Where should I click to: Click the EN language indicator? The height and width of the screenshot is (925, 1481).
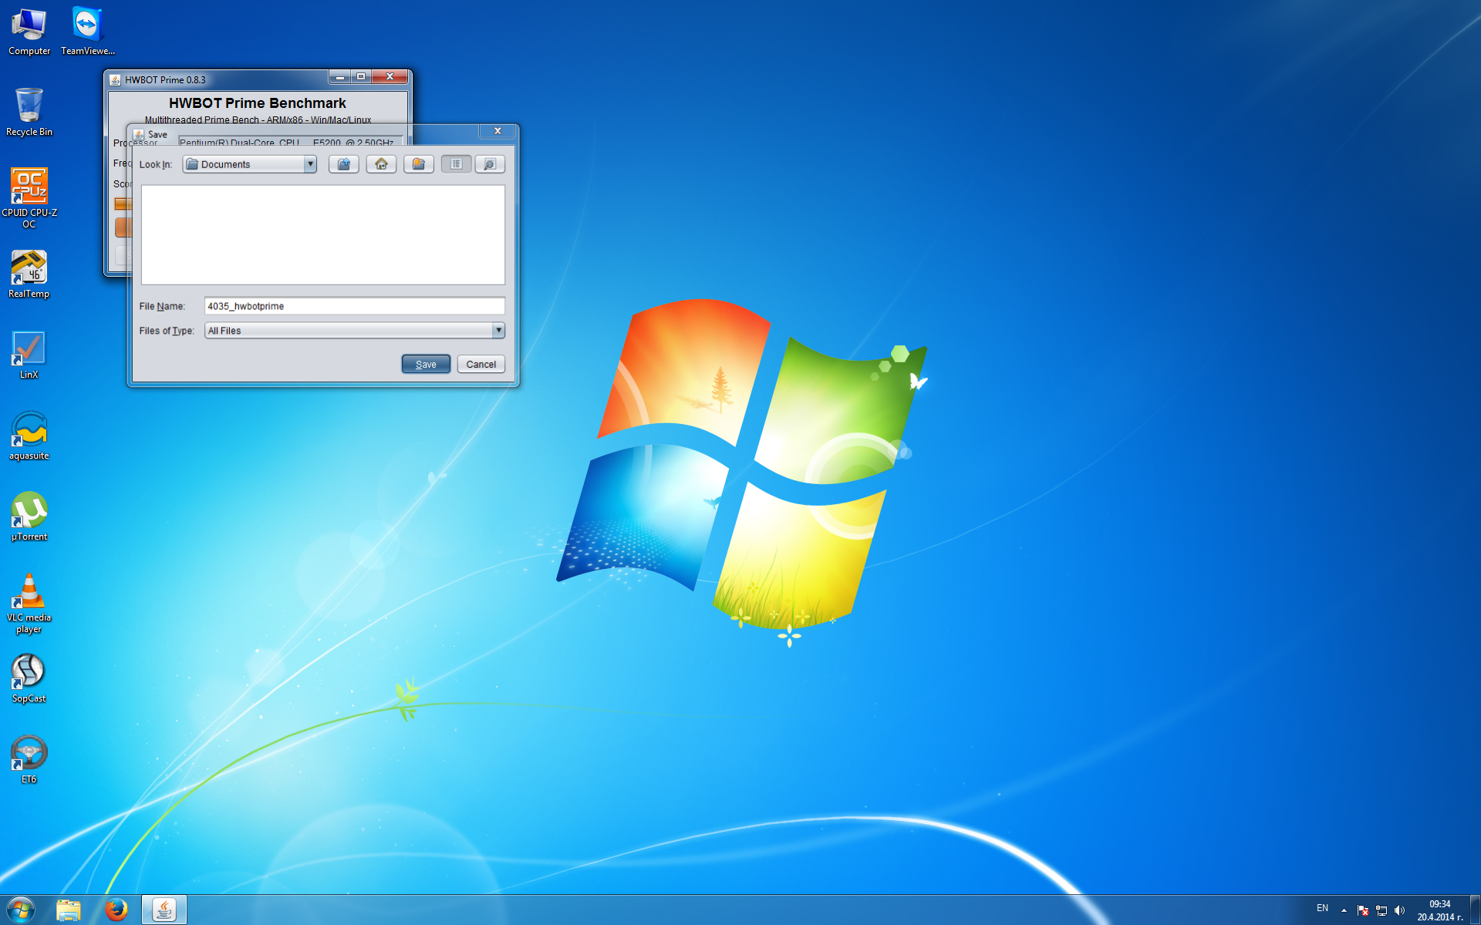tap(1322, 909)
